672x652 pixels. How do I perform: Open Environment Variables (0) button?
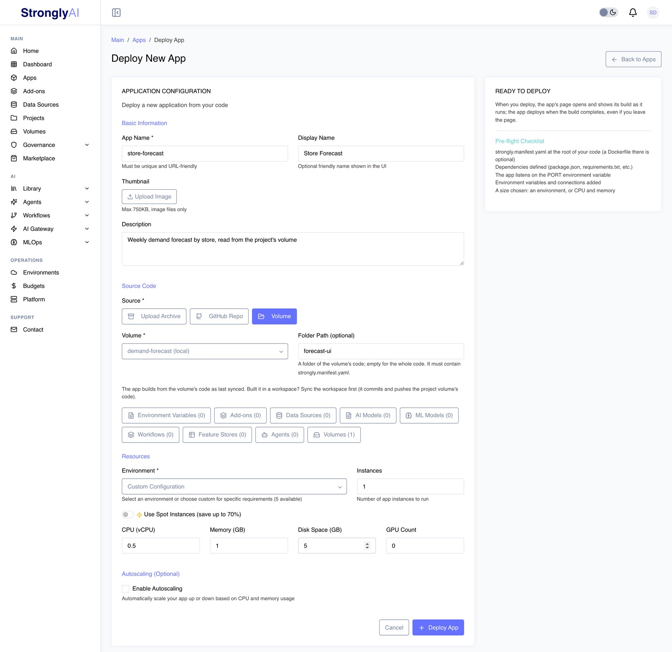pyautogui.click(x=166, y=415)
